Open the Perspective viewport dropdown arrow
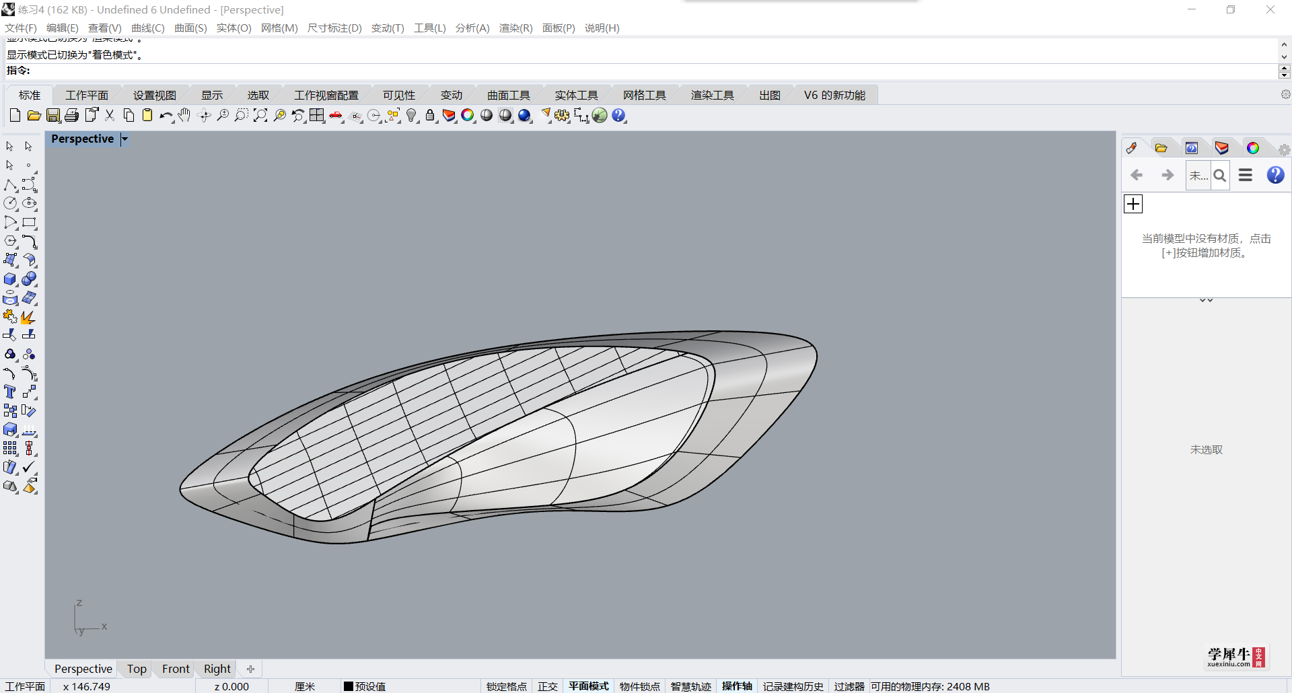Viewport: 1292px width, 693px height. click(124, 139)
